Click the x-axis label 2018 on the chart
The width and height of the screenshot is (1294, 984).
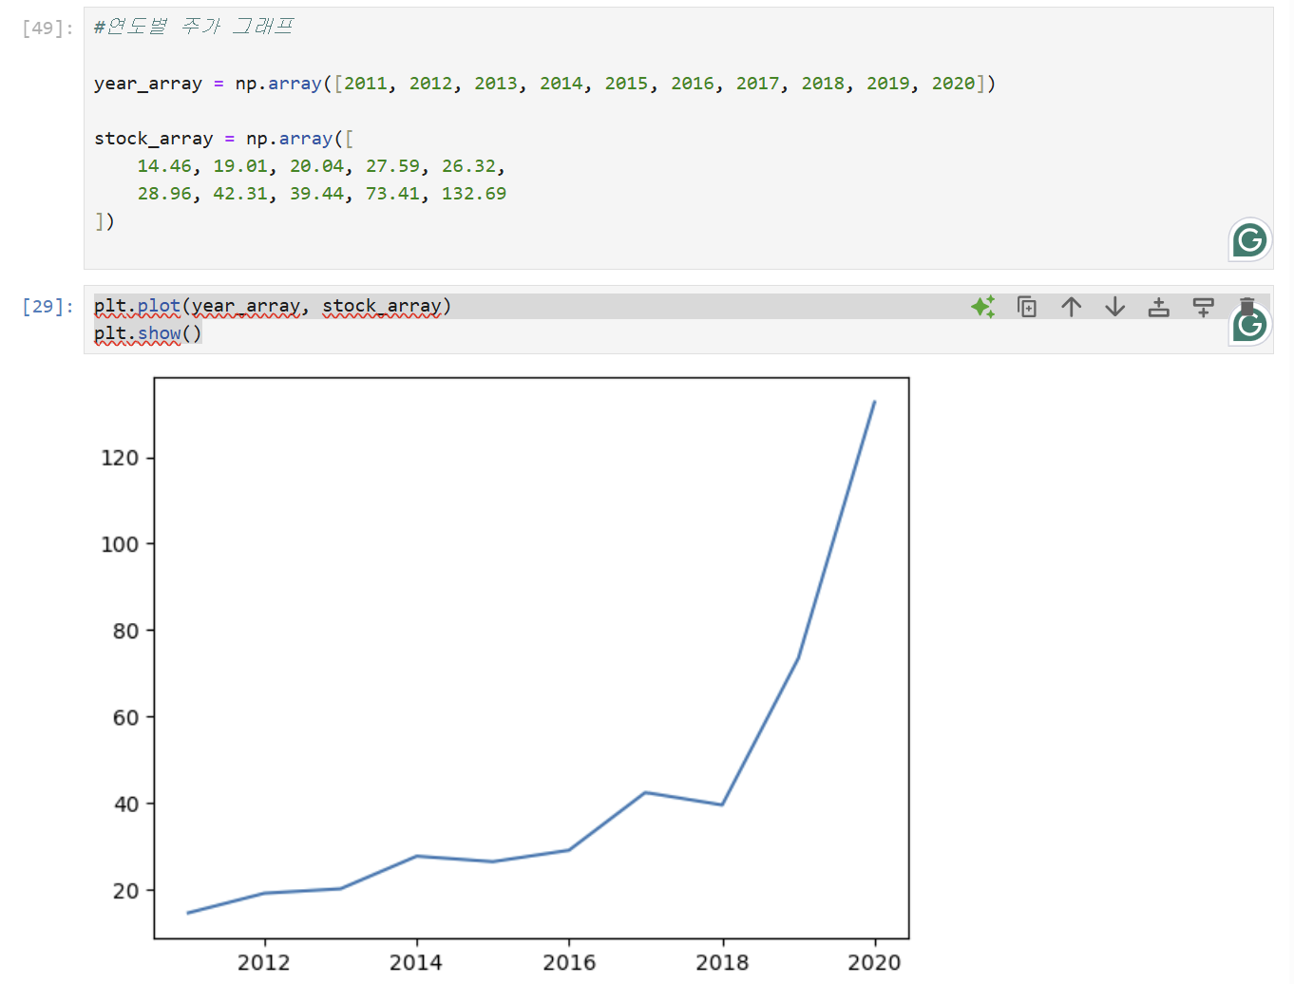tap(722, 962)
